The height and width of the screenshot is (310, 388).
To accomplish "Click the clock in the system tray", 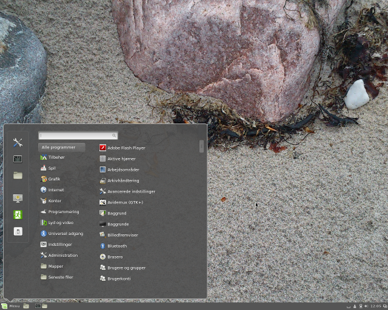I will click(376, 306).
